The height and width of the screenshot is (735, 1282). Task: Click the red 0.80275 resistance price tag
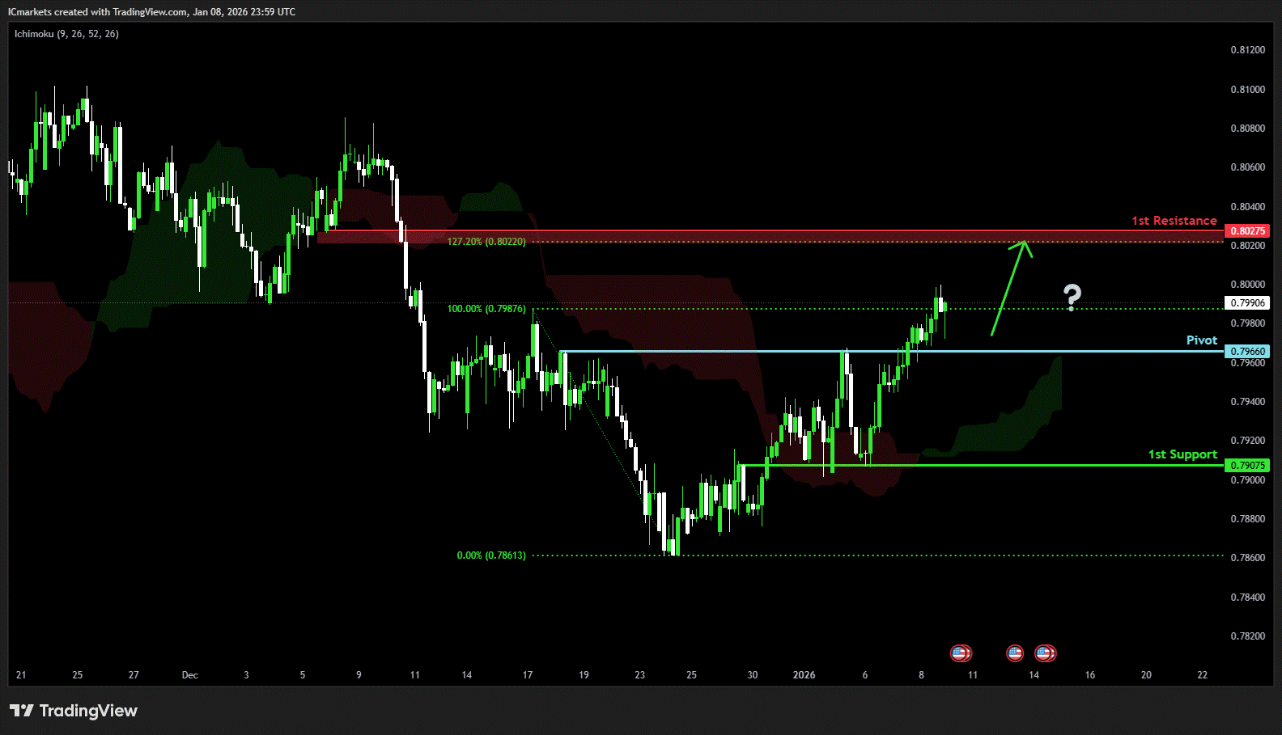tap(1247, 231)
